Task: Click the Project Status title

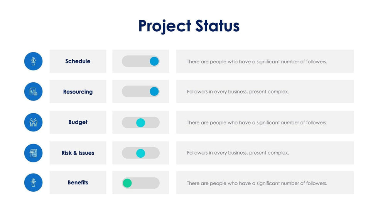Action: (189, 26)
